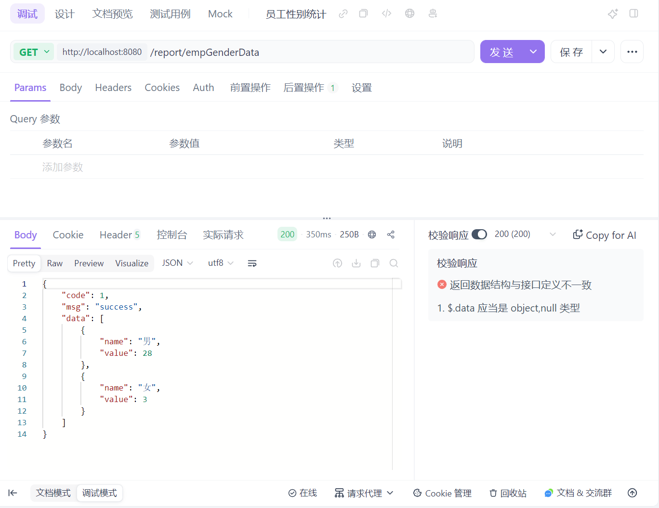Click the upload arrow icon above the response
This screenshot has width=659, height=508.
click(338, 263)
